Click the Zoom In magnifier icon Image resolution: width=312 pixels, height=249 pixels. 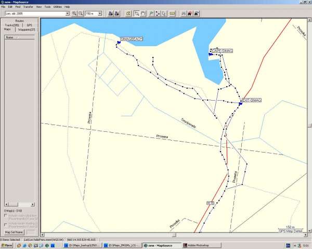(x=74, y=13)
